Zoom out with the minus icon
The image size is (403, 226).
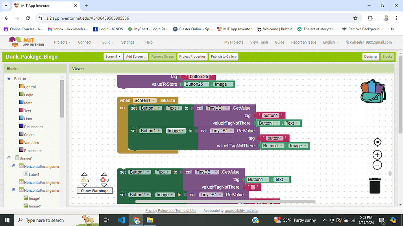(377, 165)
